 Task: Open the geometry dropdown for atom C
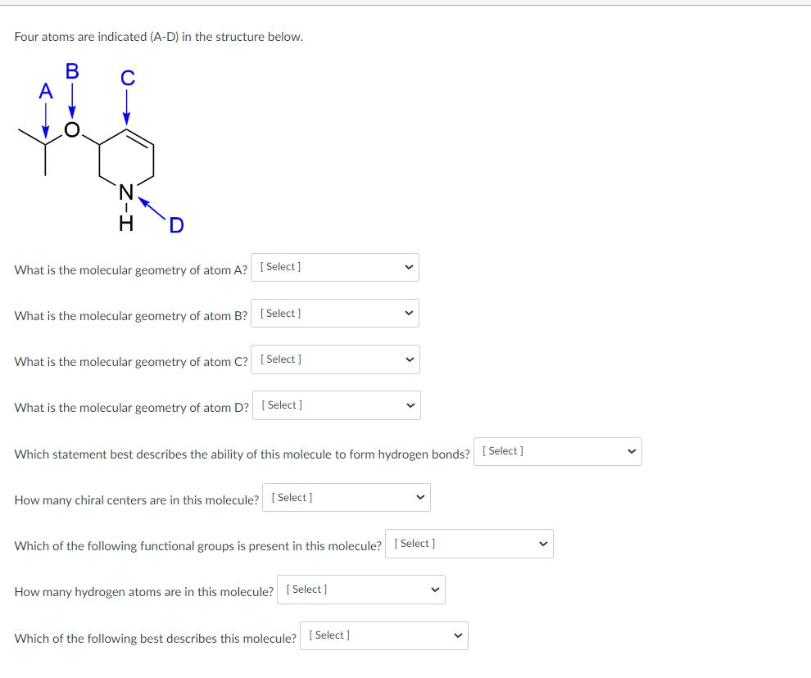click(334, 359)
